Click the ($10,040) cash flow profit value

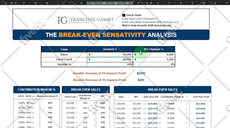(200, 114)
